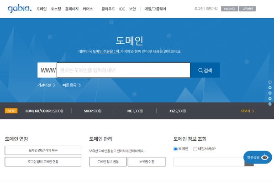This screenshot has width=274, height=184.
Task: Open the 고객센터 button
Action: pyautogui.click(x=247, y=9)
